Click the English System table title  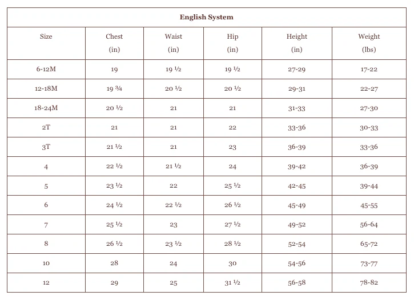point(206,18)
